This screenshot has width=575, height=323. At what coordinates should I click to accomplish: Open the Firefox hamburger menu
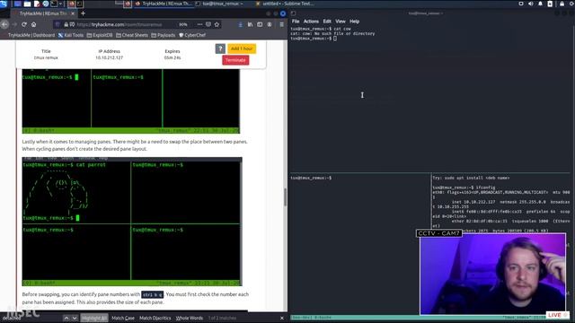(281, 24)
